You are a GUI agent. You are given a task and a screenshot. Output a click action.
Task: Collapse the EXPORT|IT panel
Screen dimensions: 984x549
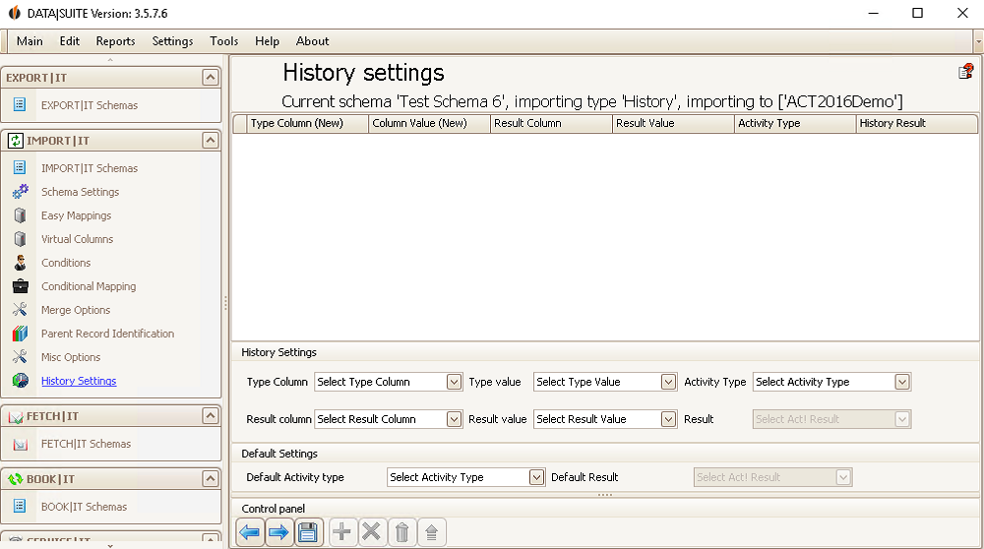pos(211,77)
